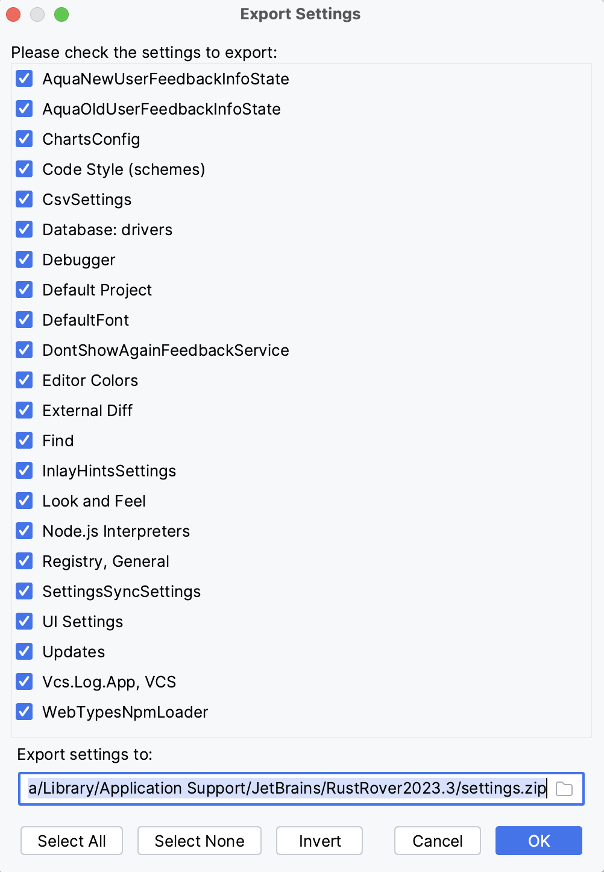Toggle the Find setting checkbox

pos(24,440)
